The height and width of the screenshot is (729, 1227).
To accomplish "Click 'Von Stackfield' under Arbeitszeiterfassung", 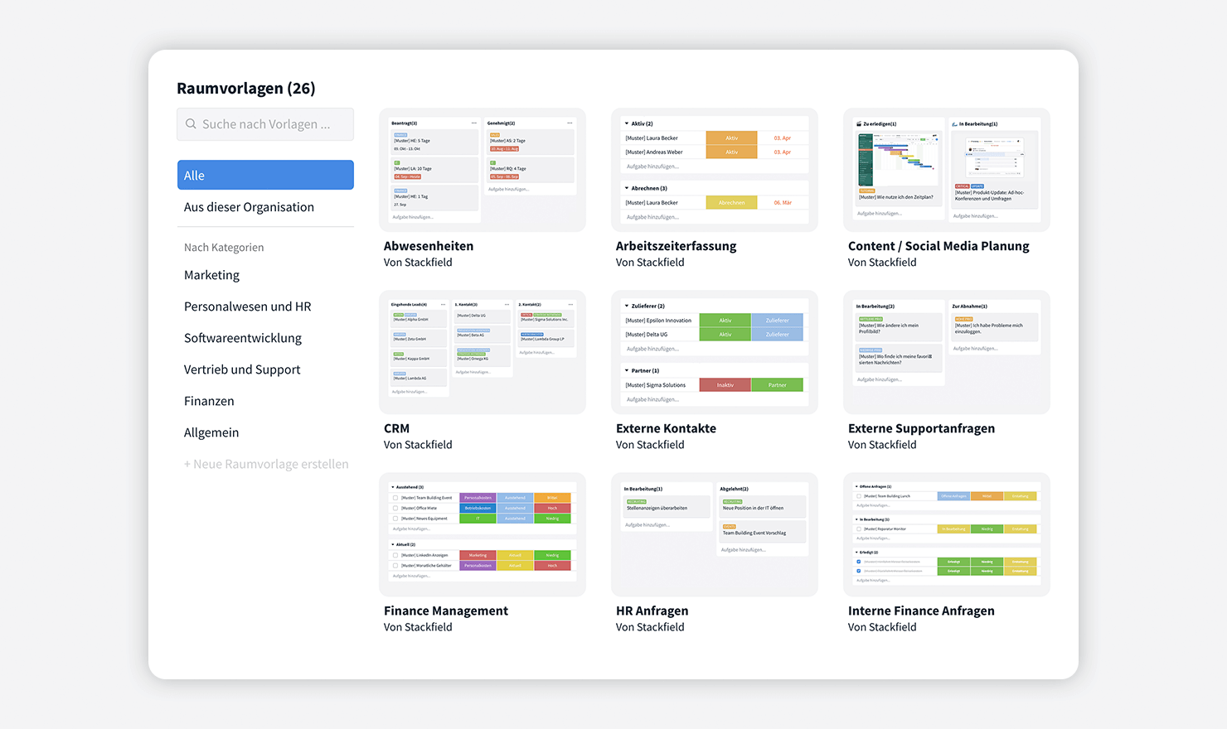I will pyautogui.click(x=650, y=263).
